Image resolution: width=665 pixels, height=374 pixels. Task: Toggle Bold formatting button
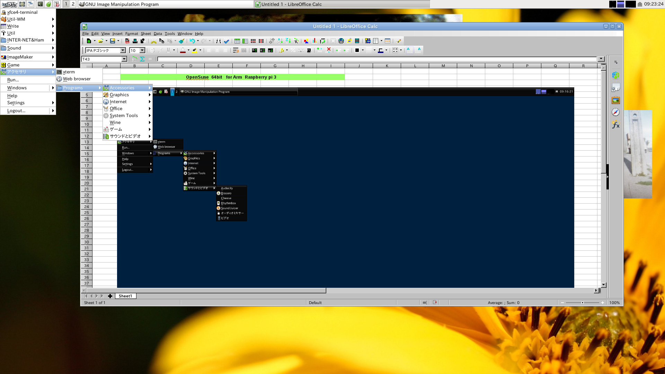(152, 51)
